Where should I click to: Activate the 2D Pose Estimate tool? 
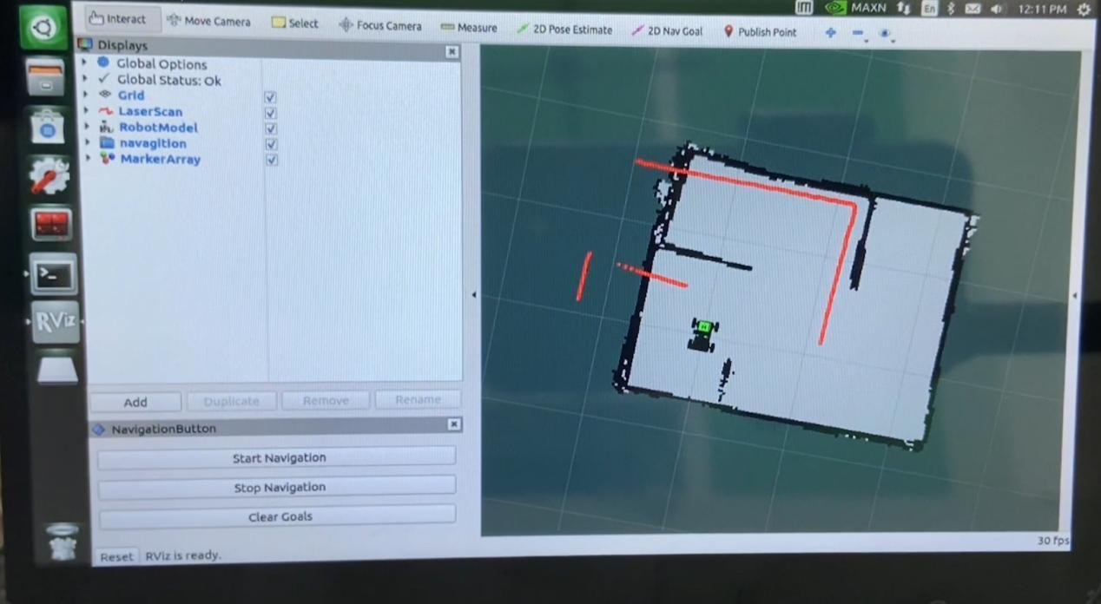(x=564, y=30)
